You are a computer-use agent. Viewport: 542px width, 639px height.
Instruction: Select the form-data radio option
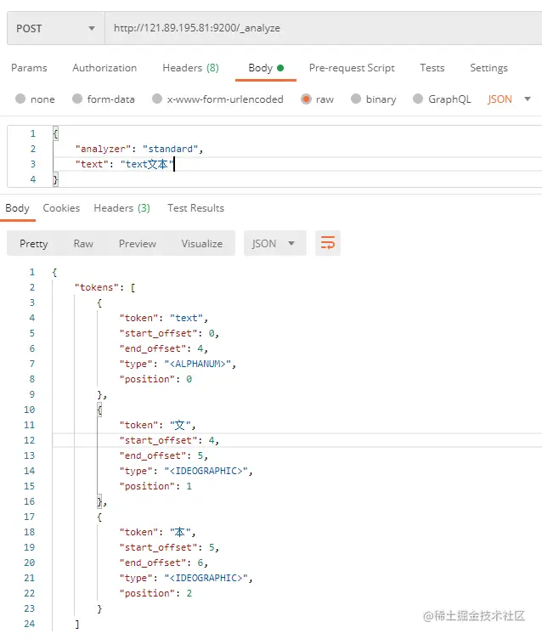77,99
